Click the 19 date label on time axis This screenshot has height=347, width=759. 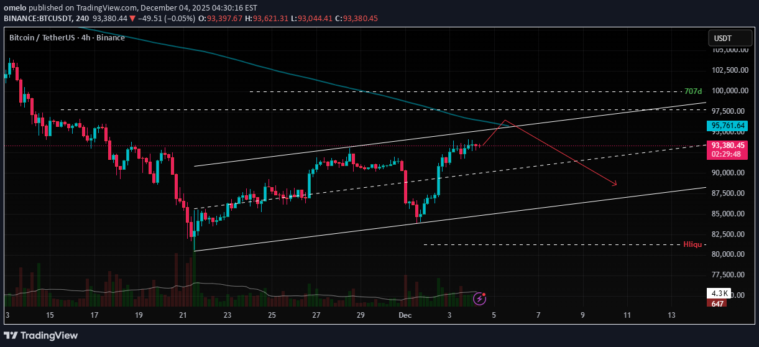point(139,315)
